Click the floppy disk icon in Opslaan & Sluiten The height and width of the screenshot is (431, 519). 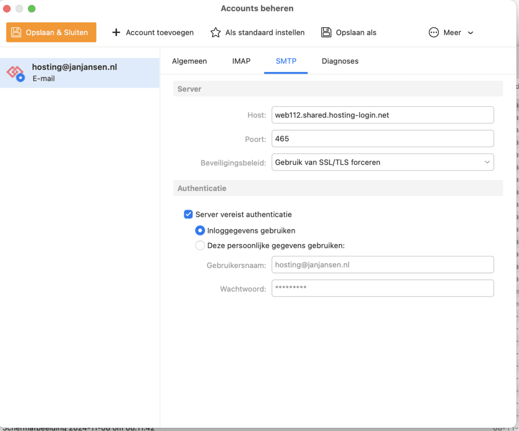[17, 32]
